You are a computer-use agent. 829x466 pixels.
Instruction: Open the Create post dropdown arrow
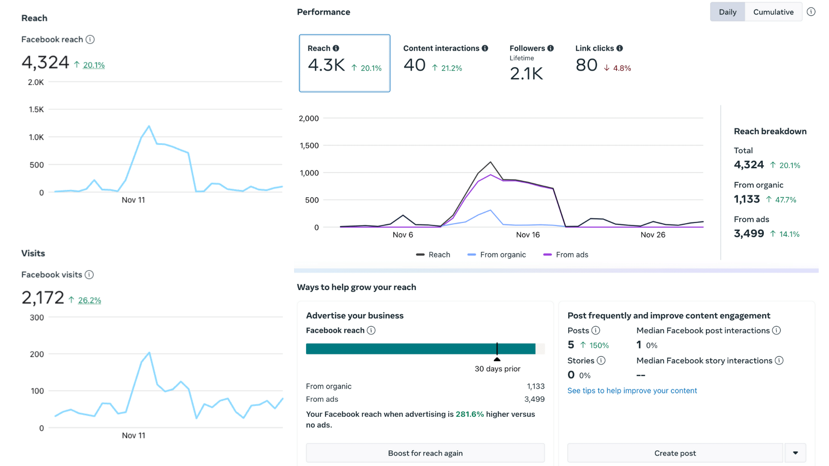click(x=795, y=453)
